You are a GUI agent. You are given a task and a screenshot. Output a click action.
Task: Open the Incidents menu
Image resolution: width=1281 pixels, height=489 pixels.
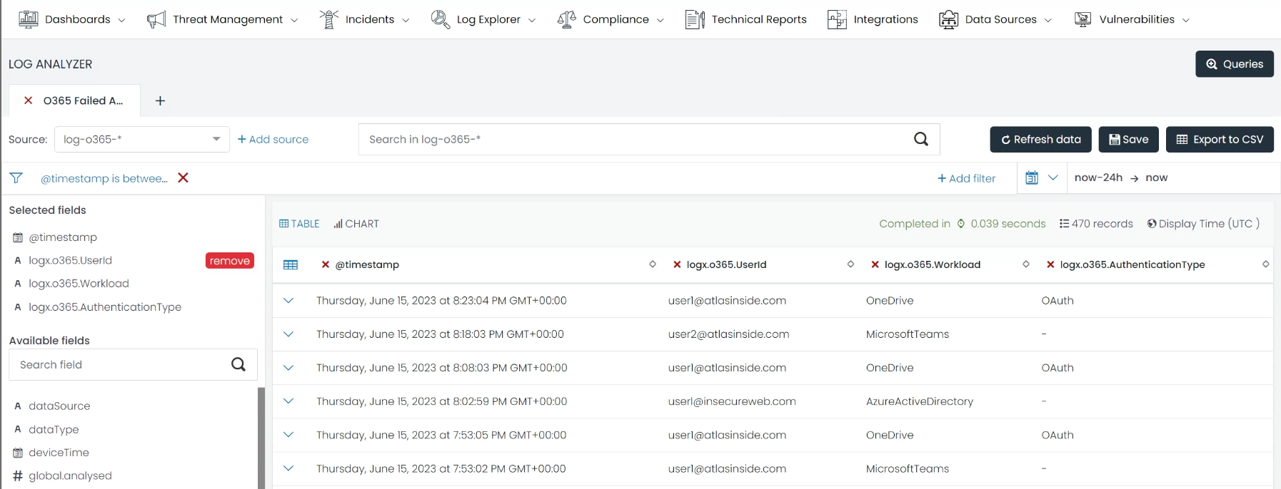point(364,19)
